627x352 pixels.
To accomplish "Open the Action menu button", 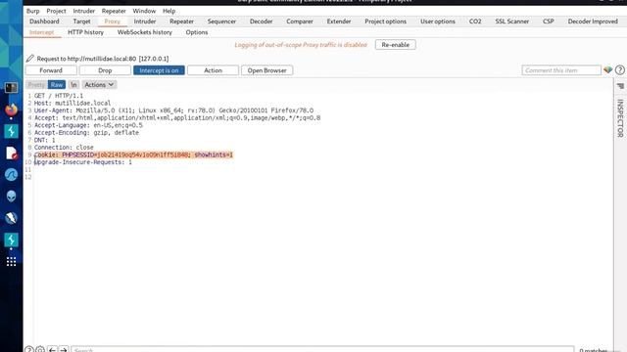I will pos(213,70).
